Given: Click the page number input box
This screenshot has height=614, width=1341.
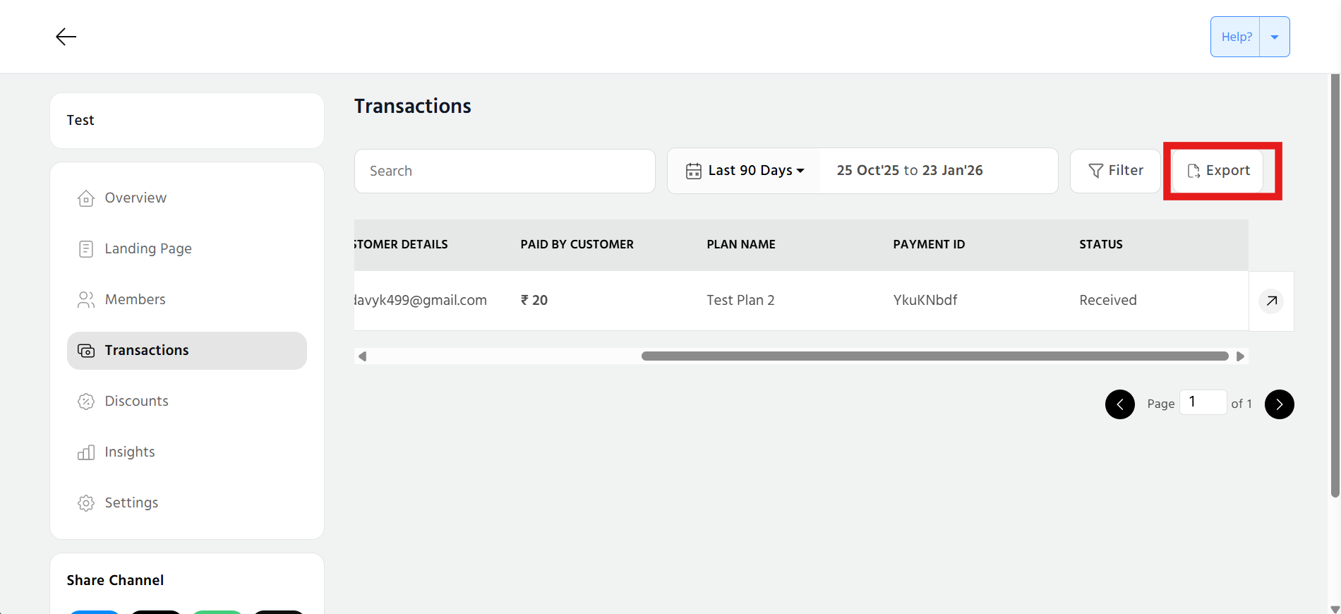Looking at the screenshot, I should tap(1202, 402).
